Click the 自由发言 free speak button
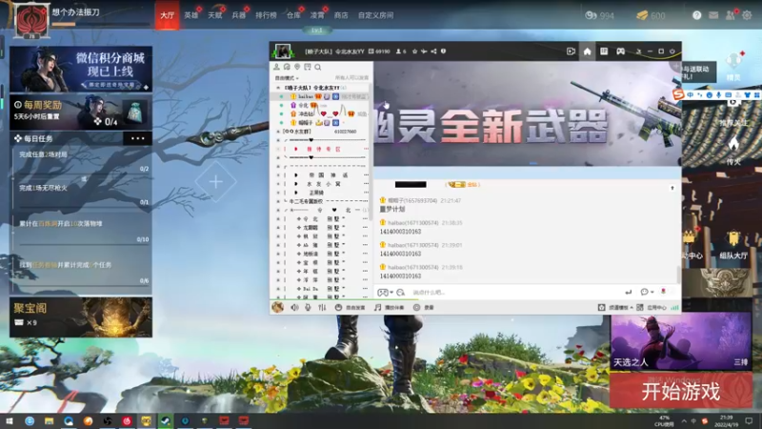This screenshot has height=429, width=762. click(x=351, y=307)
